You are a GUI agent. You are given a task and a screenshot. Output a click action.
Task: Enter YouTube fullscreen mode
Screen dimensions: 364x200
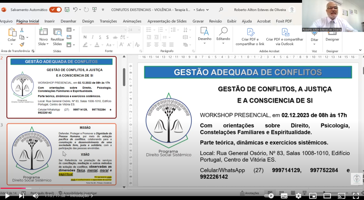pyautogui.click(x=356, y=196)
